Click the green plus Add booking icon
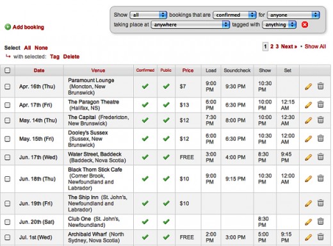The height and width of the screenshot is (246, 333). pyautogui.click(x=8, y=27)
